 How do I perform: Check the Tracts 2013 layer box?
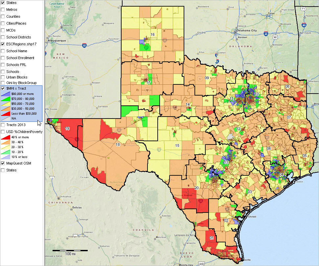[x=3, y=125]
